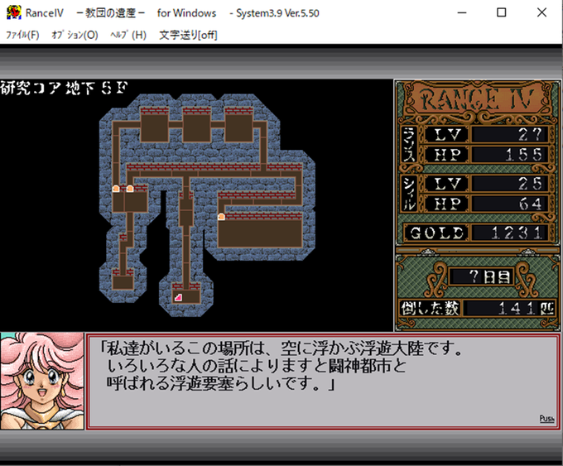Click the 7日目 day counter
This screenshot has width=563, height=466.
coord(482,276)
